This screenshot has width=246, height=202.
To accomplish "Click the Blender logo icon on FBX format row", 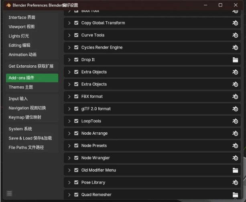I will [x=235, y=97].
